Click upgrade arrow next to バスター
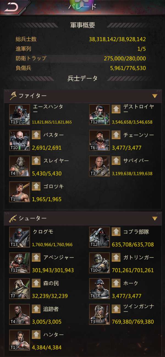The image size is (165, 357). [36, 135]
